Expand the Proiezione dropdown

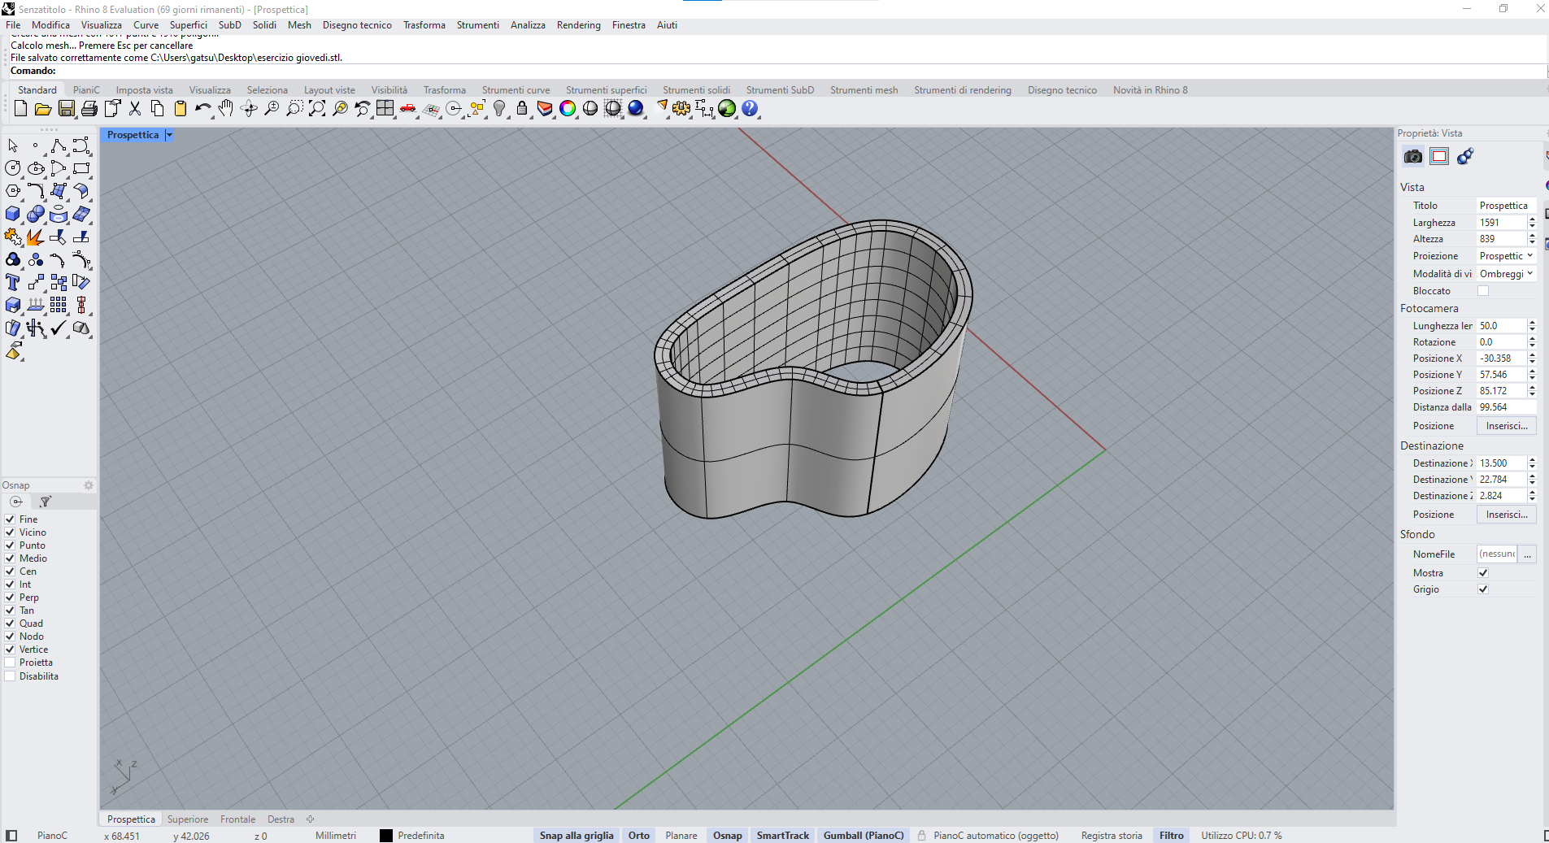click(1506, 256)
